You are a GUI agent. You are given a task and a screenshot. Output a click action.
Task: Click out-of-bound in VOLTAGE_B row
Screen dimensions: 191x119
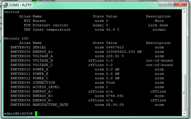click(x=159, y=60)
